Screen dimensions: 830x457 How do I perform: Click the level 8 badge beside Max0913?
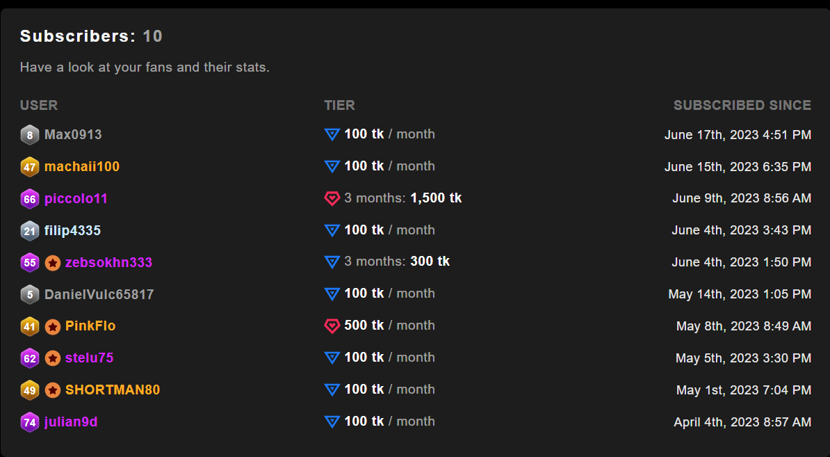tap(29, 135)
